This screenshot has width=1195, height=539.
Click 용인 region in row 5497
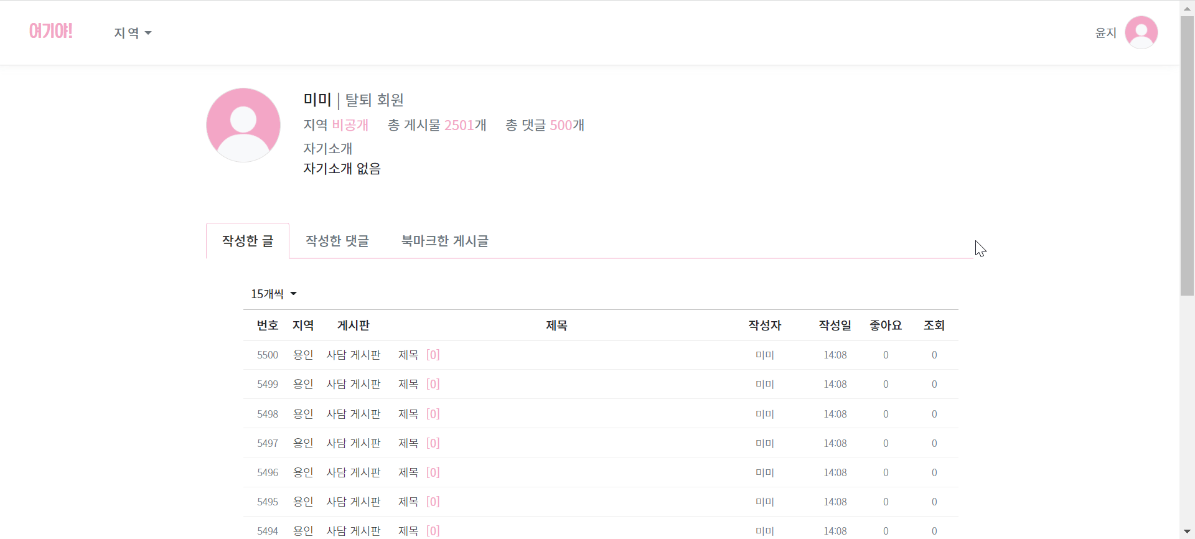[303, 443]
